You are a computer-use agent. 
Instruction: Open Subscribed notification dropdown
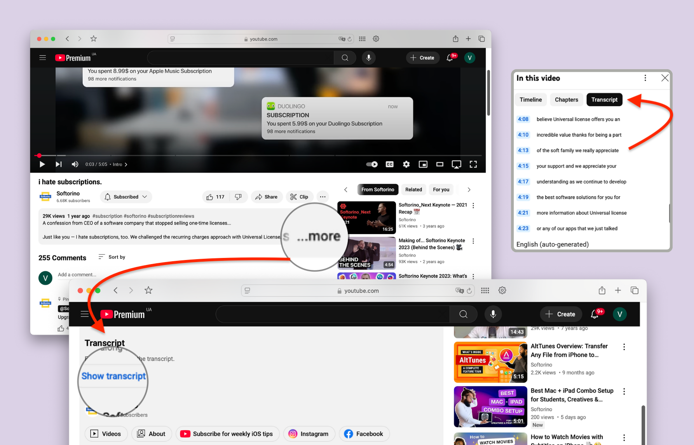126,197
